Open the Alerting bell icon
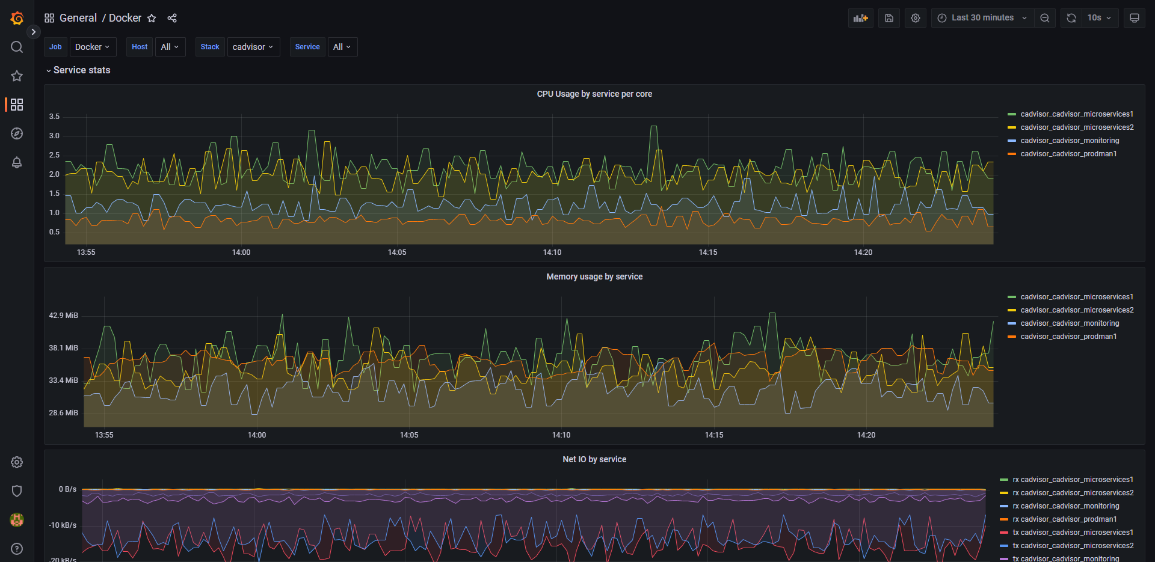The image size is (1155, 562). tap(17, 162)
